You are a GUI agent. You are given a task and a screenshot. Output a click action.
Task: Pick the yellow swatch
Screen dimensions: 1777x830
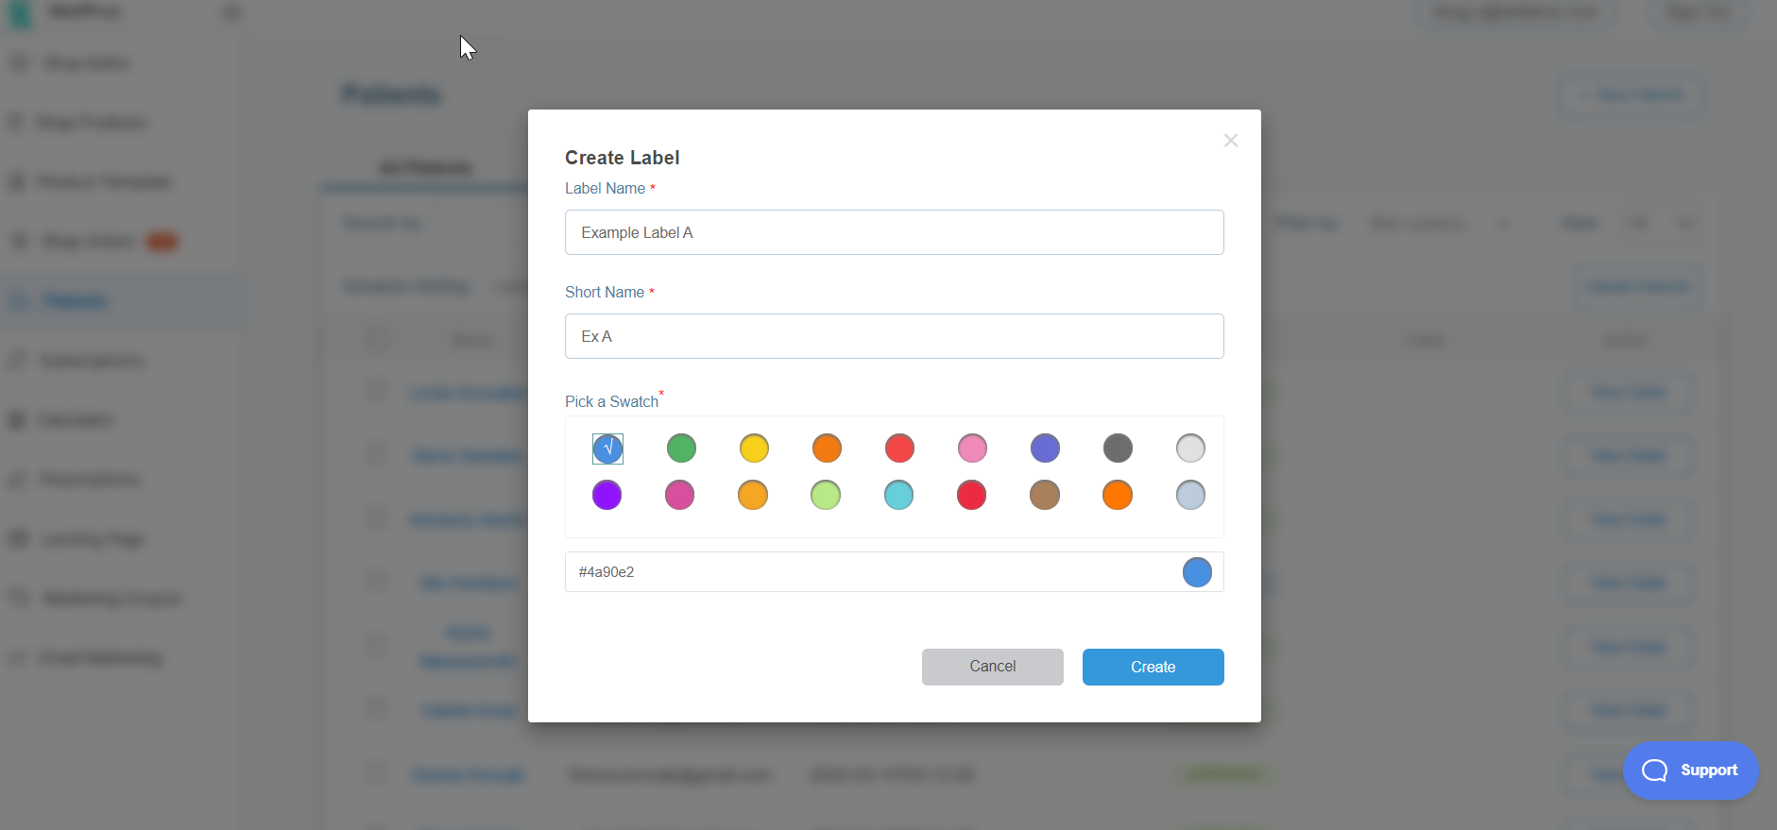point(754,449)
